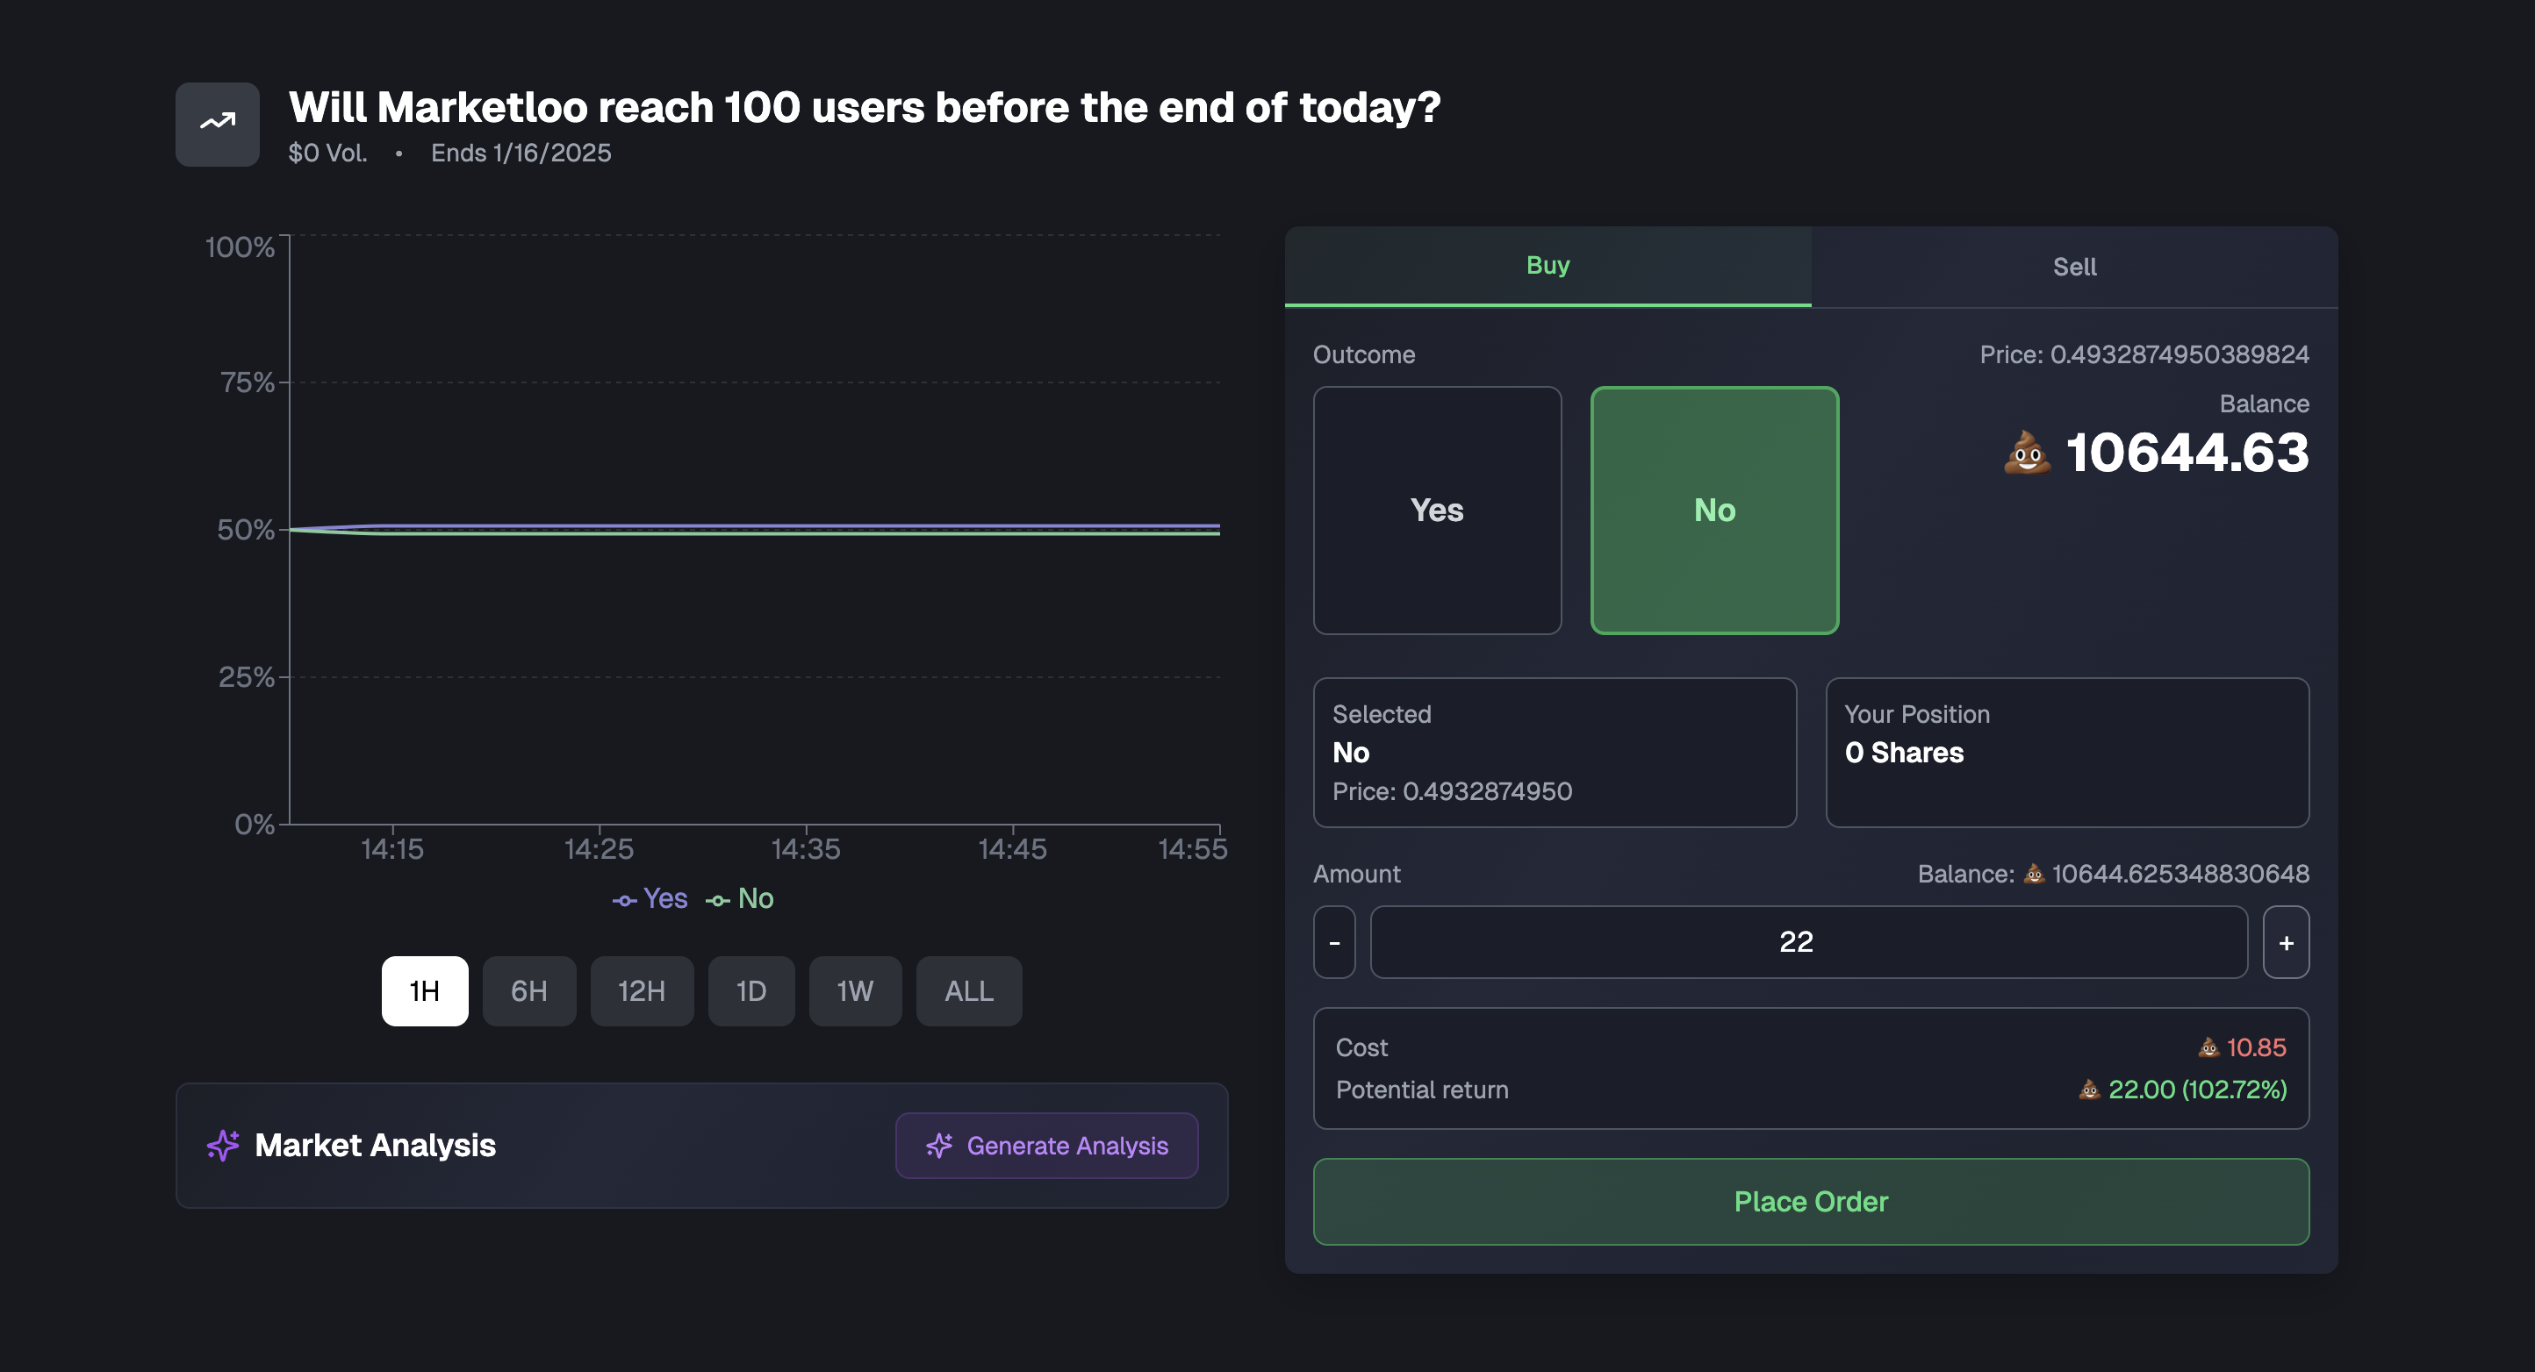Click the poop emoji in the Potential return row
The image size is (2535, 1372).
click(2089, 1090)
